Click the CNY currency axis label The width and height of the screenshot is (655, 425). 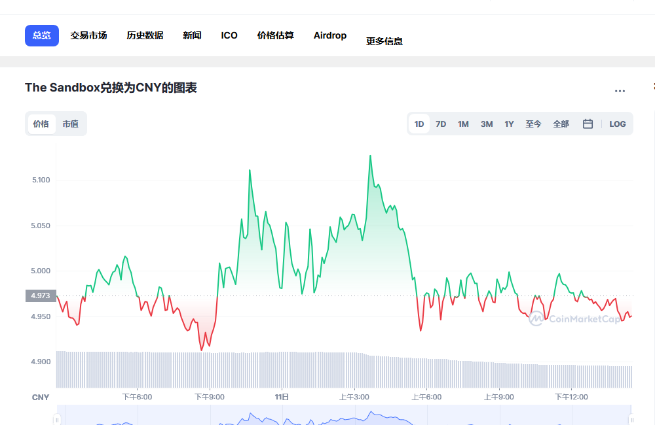point(41,398)
